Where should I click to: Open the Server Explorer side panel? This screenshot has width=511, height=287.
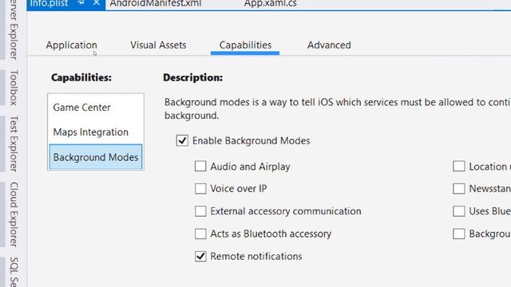tap(13, 30)
